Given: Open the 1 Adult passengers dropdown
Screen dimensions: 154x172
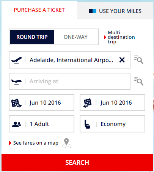Looking at the screenshot, I should coord(41,124).
